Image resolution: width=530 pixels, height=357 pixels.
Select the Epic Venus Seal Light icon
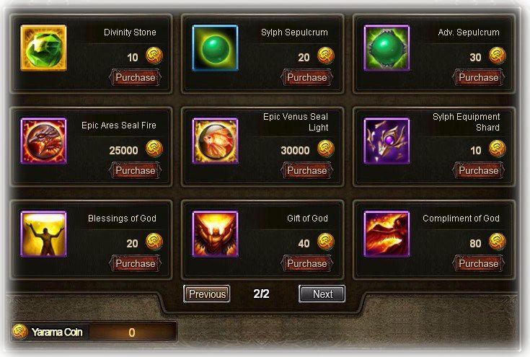(x=216, y=141)
